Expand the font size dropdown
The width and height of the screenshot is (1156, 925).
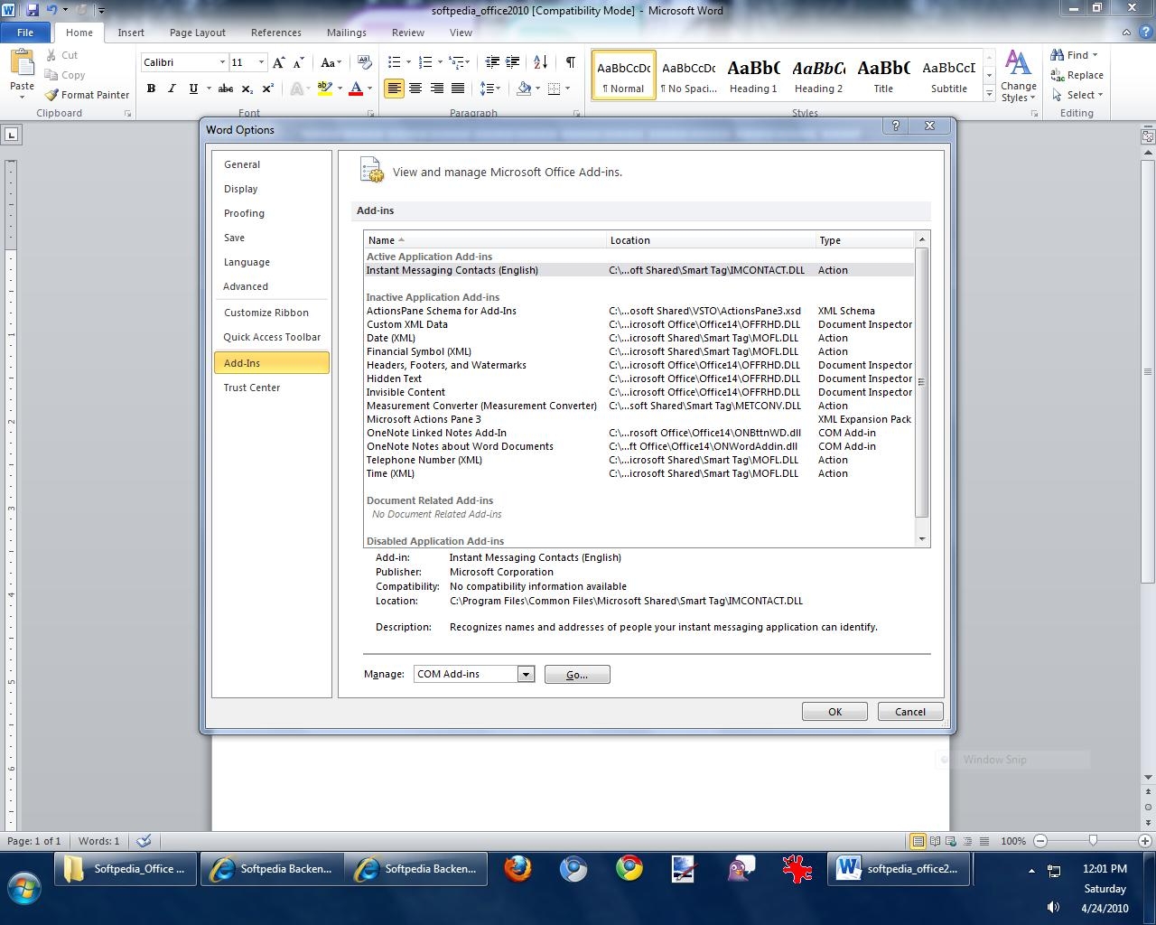tap(262, 62)
